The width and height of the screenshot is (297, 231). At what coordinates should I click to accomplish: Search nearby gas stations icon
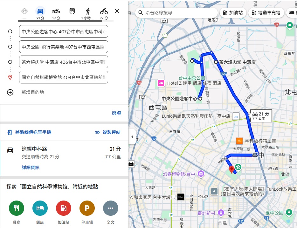(64, 208)
